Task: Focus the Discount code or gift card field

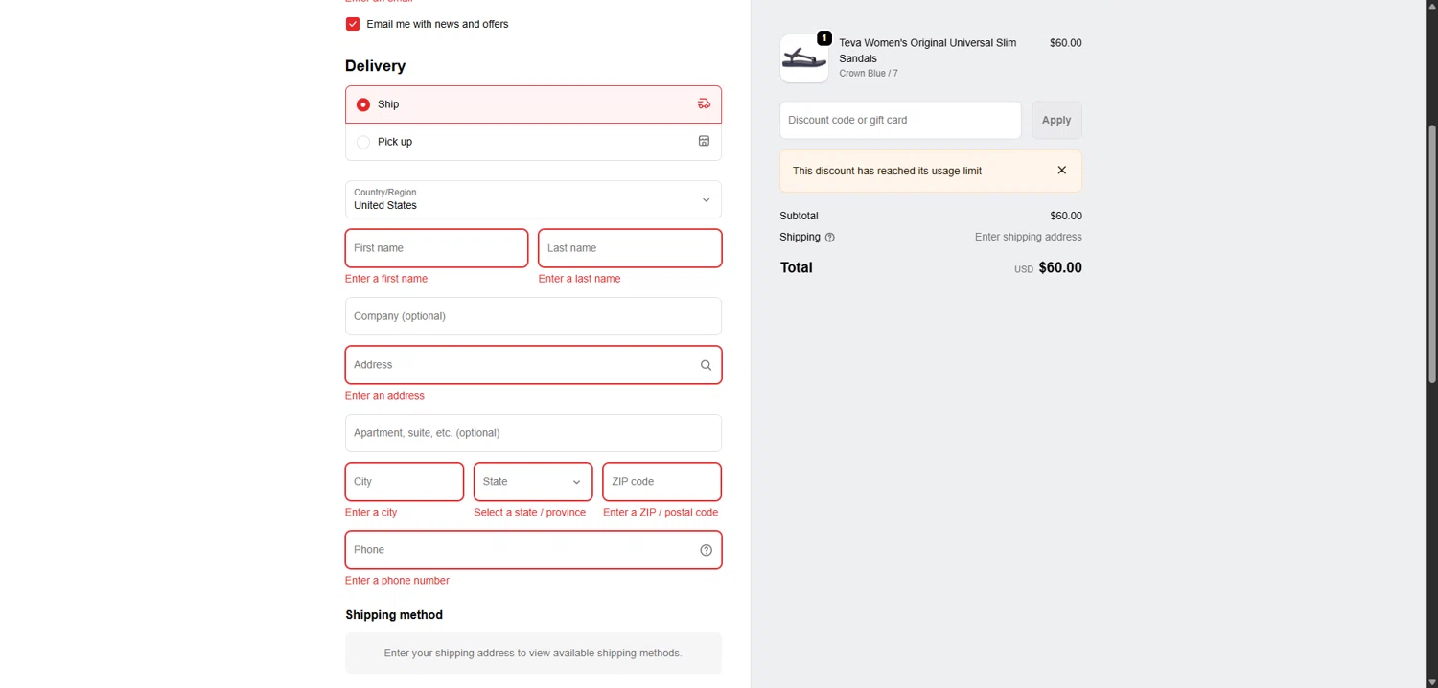Action: (899, 121)
